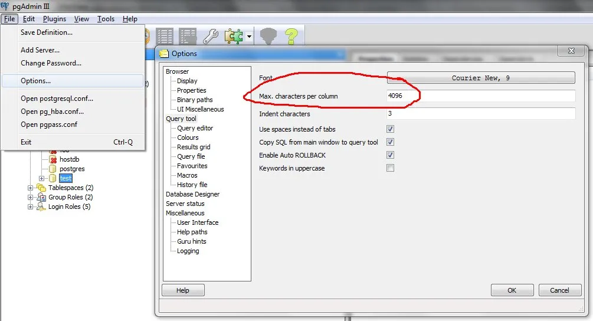The width and height of the screenshot is (593, 321).
Task: Click the Login Roles user icon
Action: 41,207
